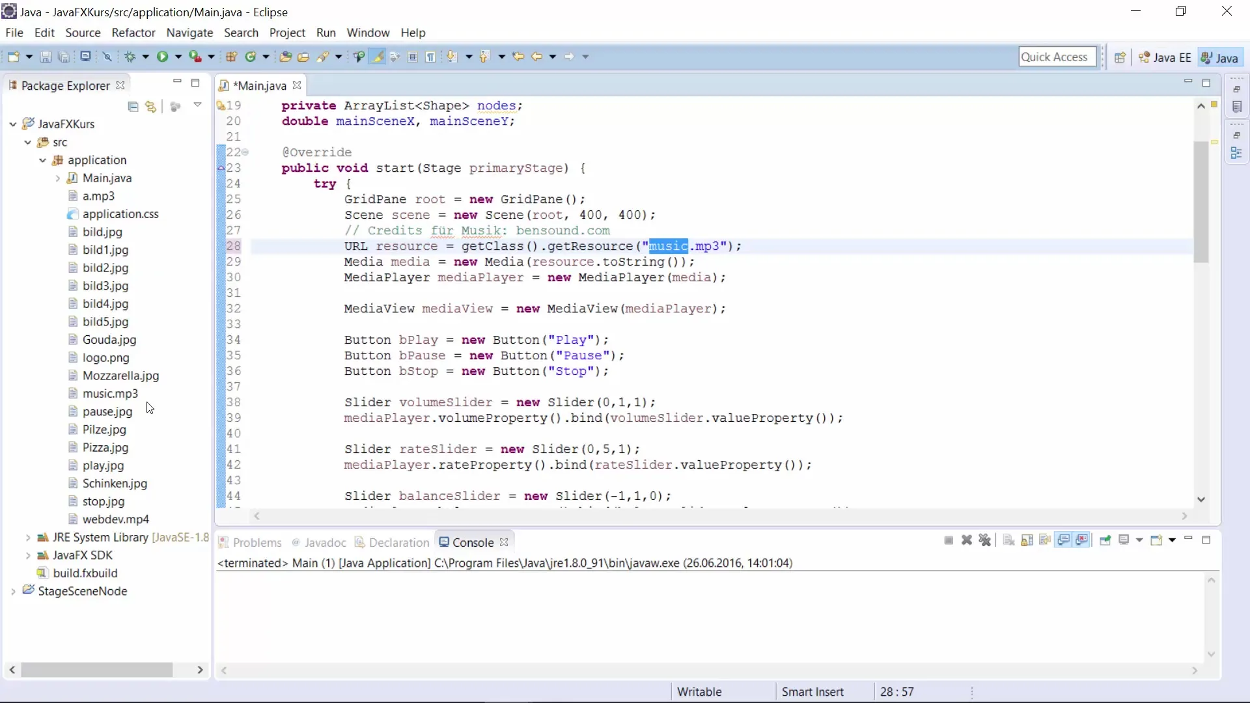Click the Save icon in toolbar

[x=46, y=57]
